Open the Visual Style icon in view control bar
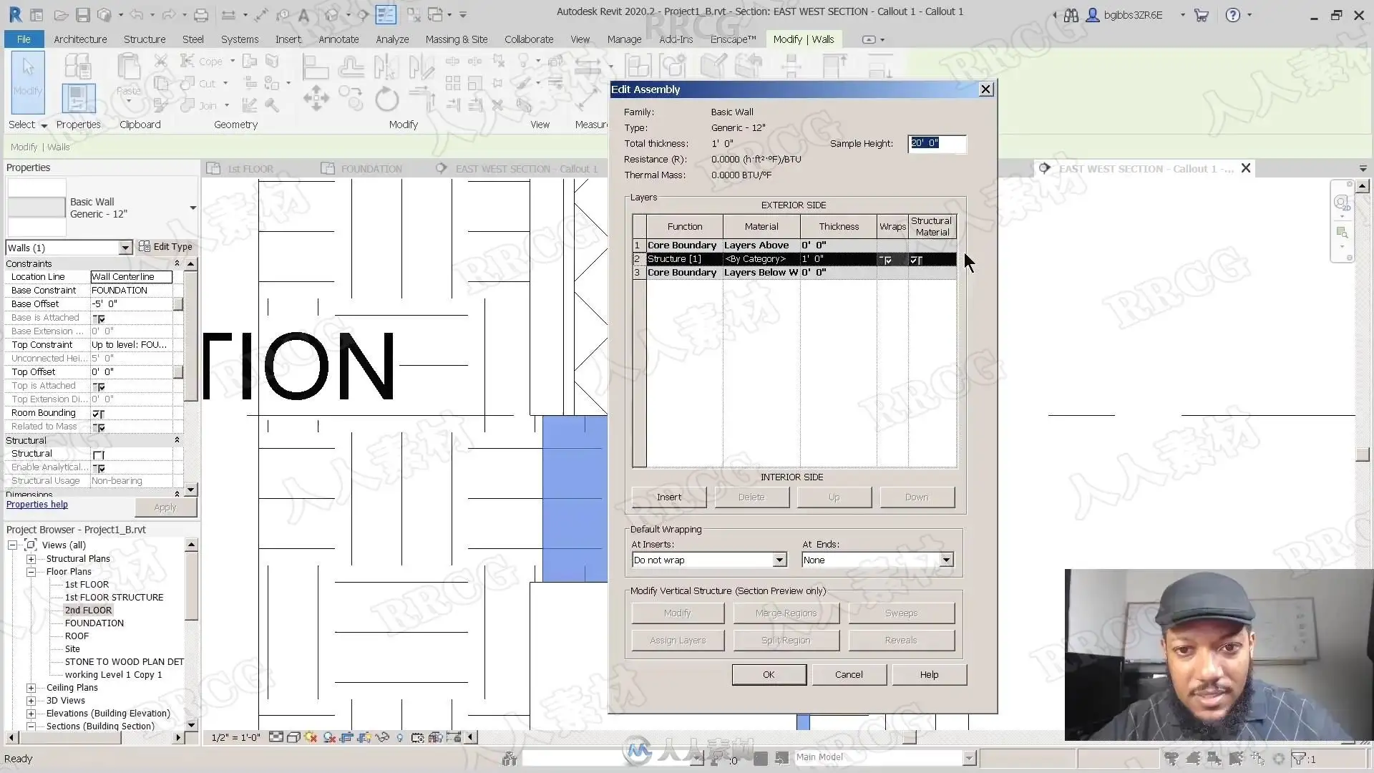This screenshot has width=1374, height=773. click(x=293, y=737)
